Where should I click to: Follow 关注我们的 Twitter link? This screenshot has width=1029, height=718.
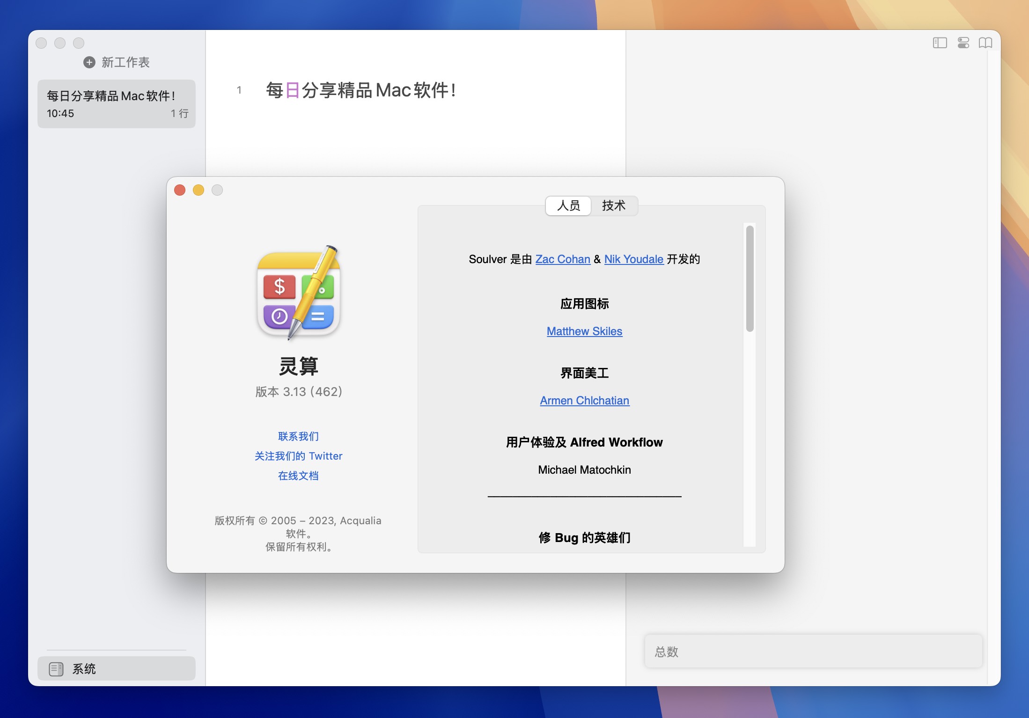point(298,456)
